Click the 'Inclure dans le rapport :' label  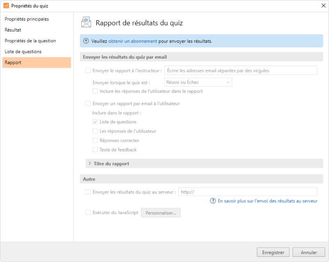pyautogui.click(x=117, y=113)
